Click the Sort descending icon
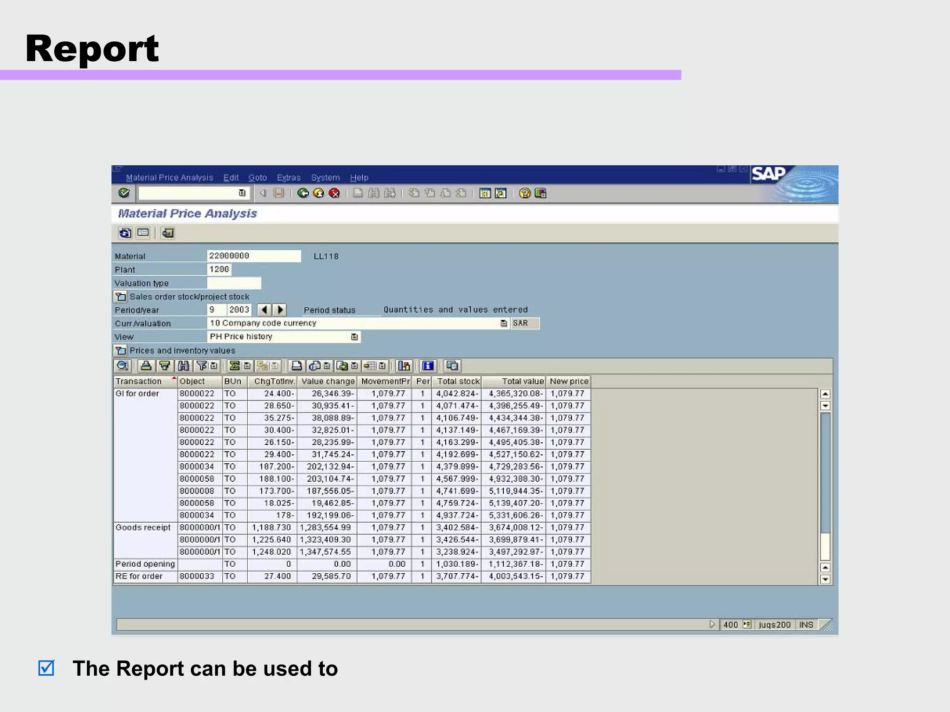Image resolution: width=950 pixels, height=712 pixels. (164, 366)
